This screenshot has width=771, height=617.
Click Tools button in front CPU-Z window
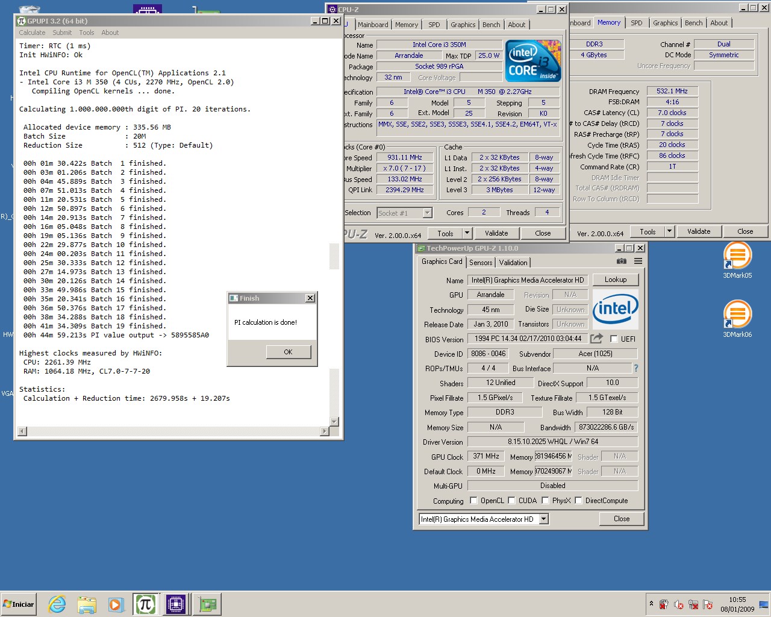click(446, 233)
